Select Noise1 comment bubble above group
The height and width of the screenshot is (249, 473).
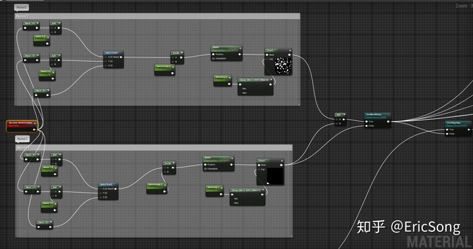22,139
